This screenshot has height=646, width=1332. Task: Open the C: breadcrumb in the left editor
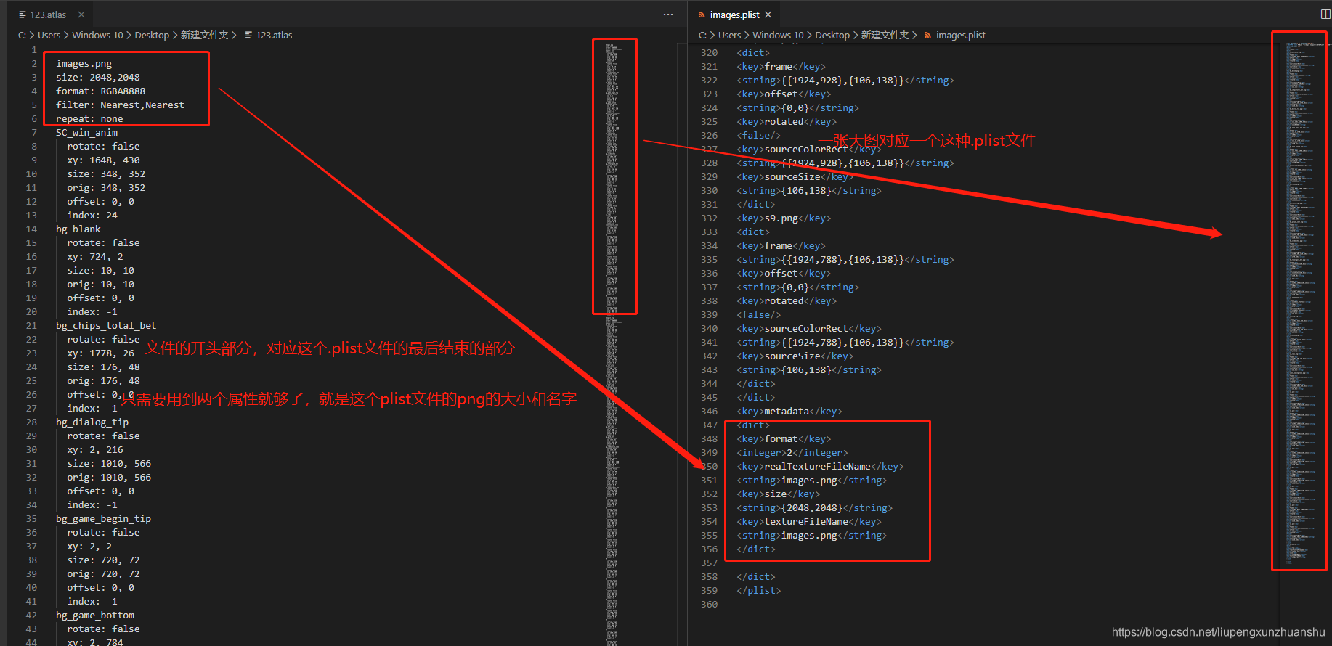[22, 35]
